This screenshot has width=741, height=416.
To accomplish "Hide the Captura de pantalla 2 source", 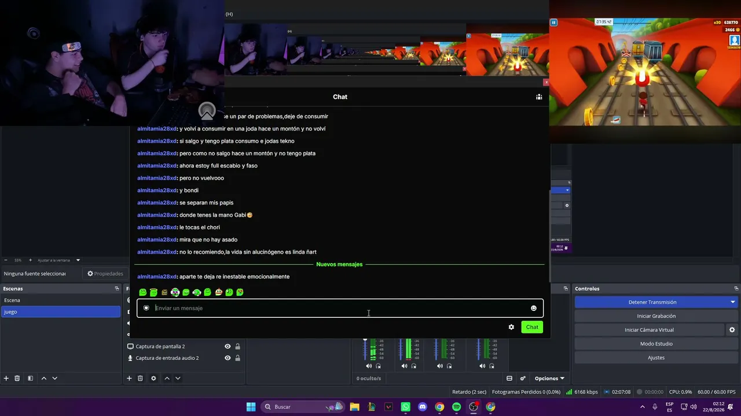I will coord(228,347).
